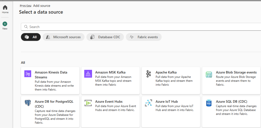Click 'Capture real-time data changes' under Azure SQL DB
Viewport: 261px width, 128px height.
236,110
